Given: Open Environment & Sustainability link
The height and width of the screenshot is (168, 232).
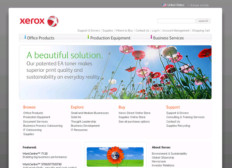Looking at the screenshot, I should click(x=170, y=154).
